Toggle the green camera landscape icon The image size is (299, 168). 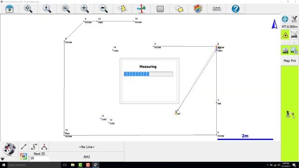point(285,50)
